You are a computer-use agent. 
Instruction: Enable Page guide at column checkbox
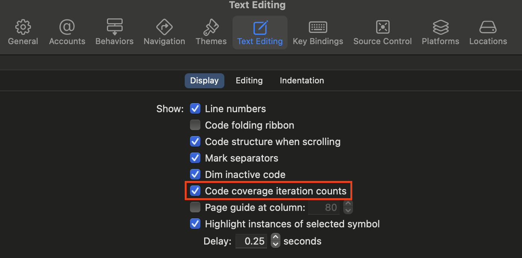click(x=195, y=207)
